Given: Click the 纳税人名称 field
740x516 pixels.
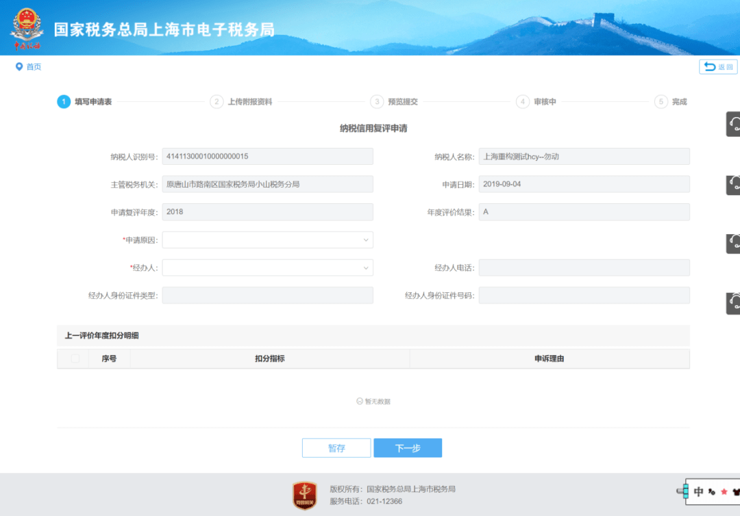Looking at the screenshot, I should (x=584, y=157).
